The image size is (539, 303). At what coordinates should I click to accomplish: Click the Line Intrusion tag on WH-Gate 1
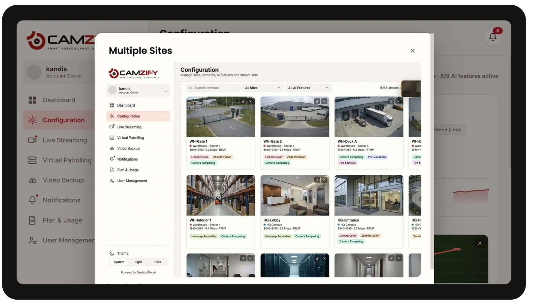click(200, 157)
